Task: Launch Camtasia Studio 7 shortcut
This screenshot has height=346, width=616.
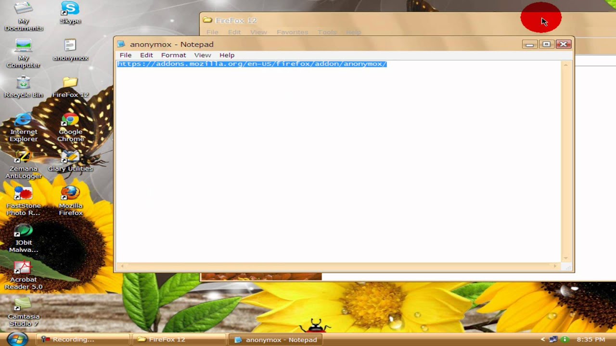Action: point(23,312)
